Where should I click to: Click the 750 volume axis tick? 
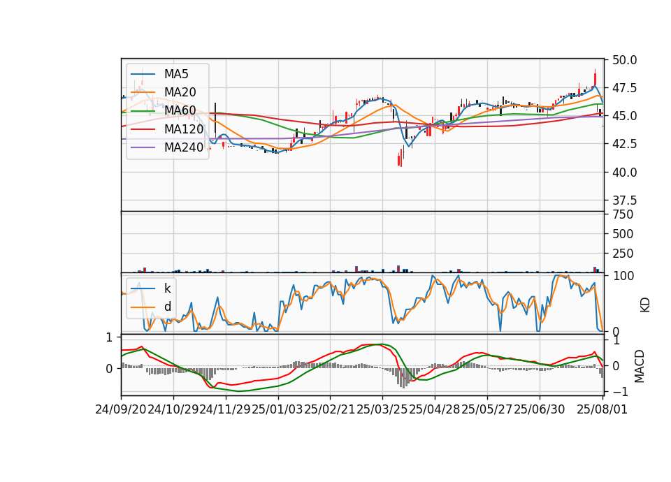pos(623,214)
